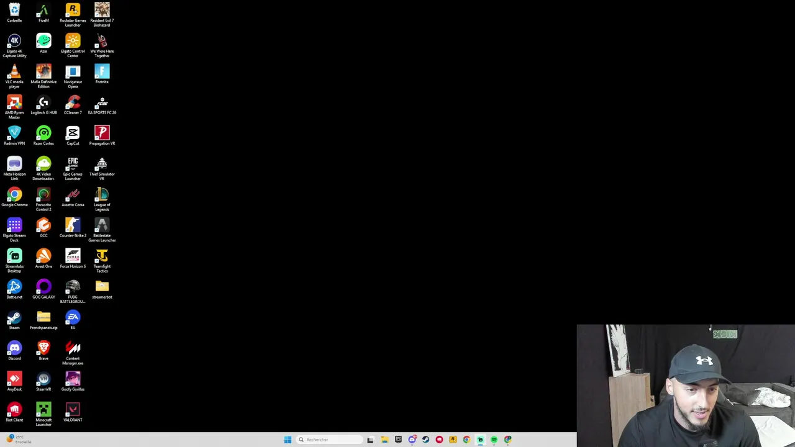Select the Epic Games Launcher desktop shortcut
Screen dimensions: 795x447
click(73, 169)
